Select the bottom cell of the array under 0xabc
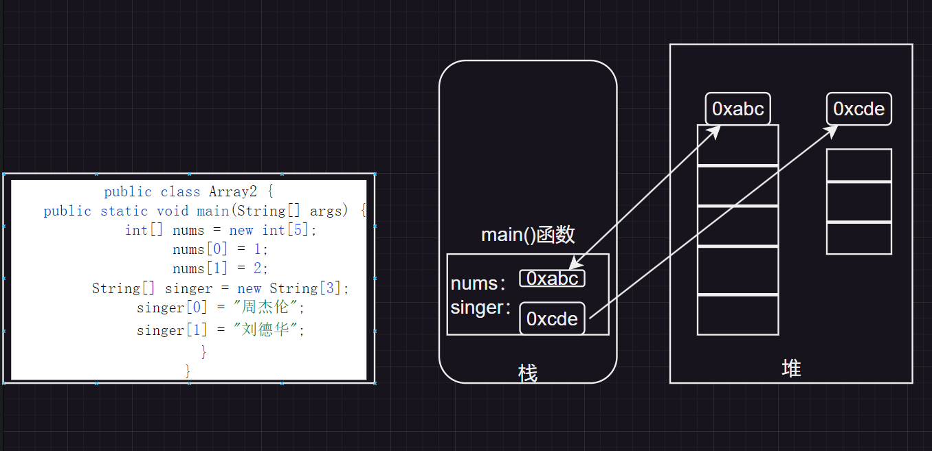The height and width of the screenshot is (451, 932). tap(738, 314)
